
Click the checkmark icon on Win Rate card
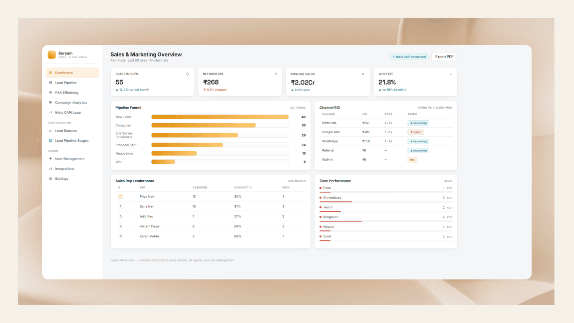(x=451, y=74)
